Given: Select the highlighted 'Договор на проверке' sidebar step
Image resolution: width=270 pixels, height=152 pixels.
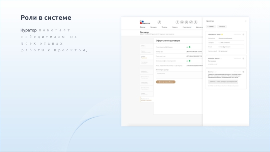Looking at the screenshot, I should (146, 99).
